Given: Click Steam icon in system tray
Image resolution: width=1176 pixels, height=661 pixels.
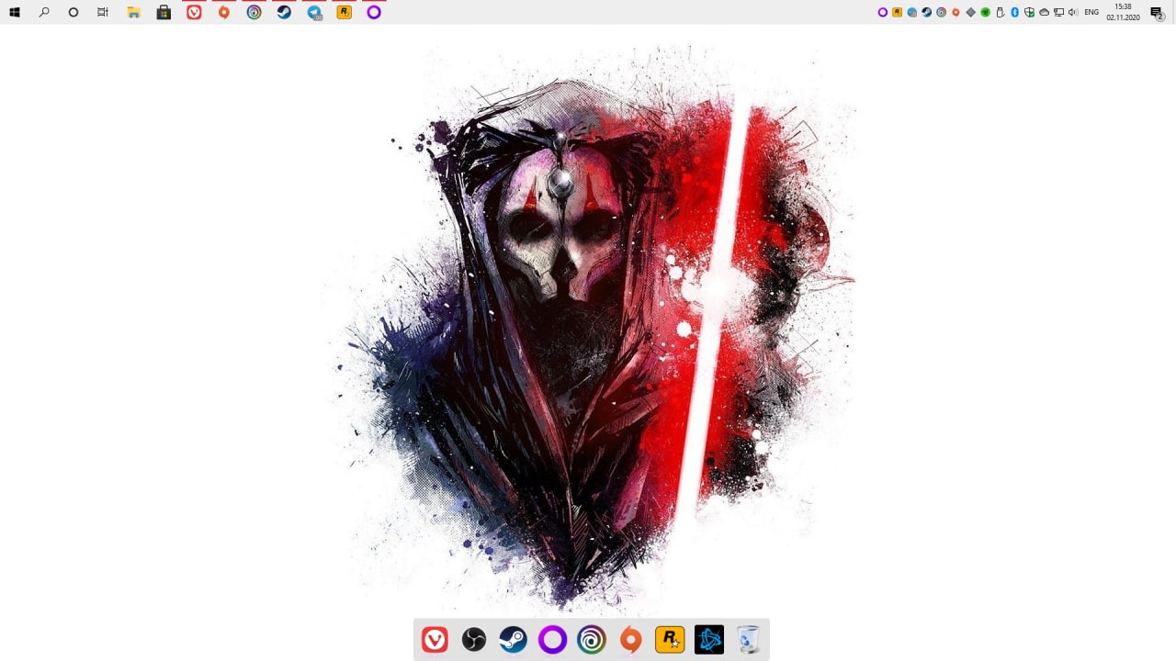Looking at the screenshot, I should [x=927, y=12].
